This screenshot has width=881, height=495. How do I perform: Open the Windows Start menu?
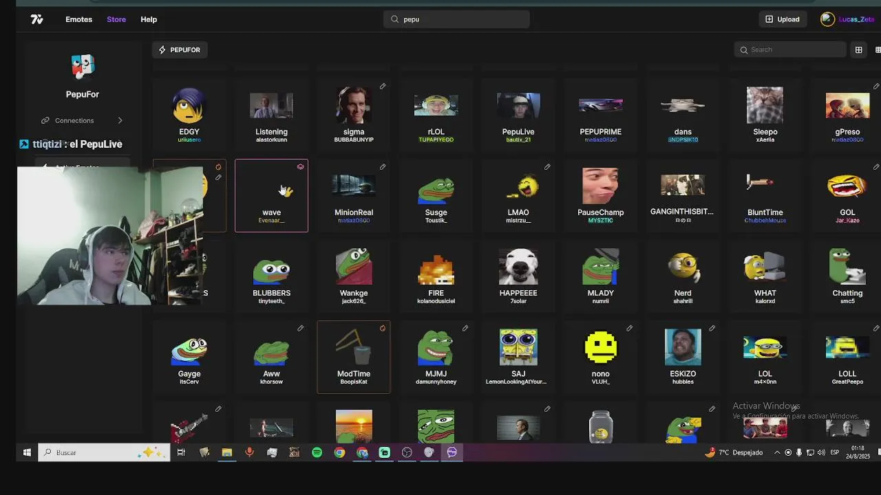[27, 452]
